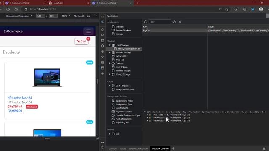Rotate the emulated device viewport
The width and height of the screenshot is (269, 151).
[89, 16]
